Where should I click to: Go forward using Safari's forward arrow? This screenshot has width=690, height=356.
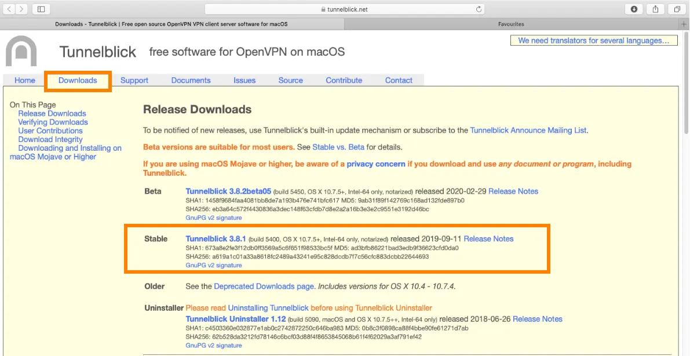[21, 9]
